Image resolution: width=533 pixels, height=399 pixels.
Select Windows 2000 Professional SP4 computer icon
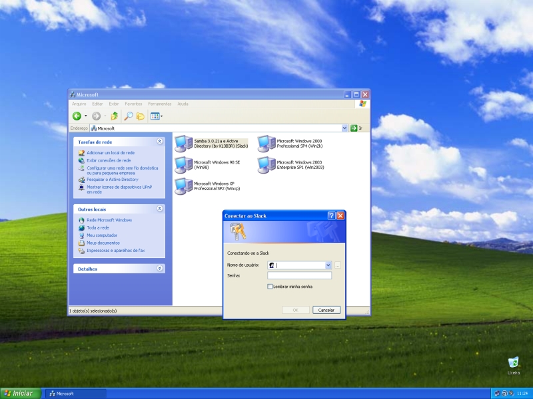266,143
